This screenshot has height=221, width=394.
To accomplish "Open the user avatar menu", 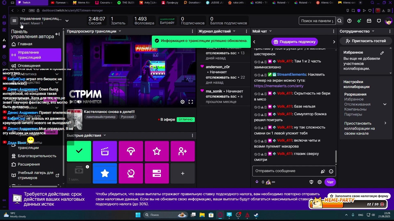I will [x=388, y=21].
